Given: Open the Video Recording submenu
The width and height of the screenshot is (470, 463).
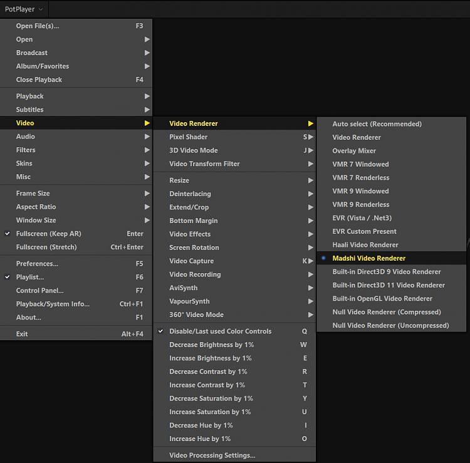Looking at the screenshot, I should 235,274.
